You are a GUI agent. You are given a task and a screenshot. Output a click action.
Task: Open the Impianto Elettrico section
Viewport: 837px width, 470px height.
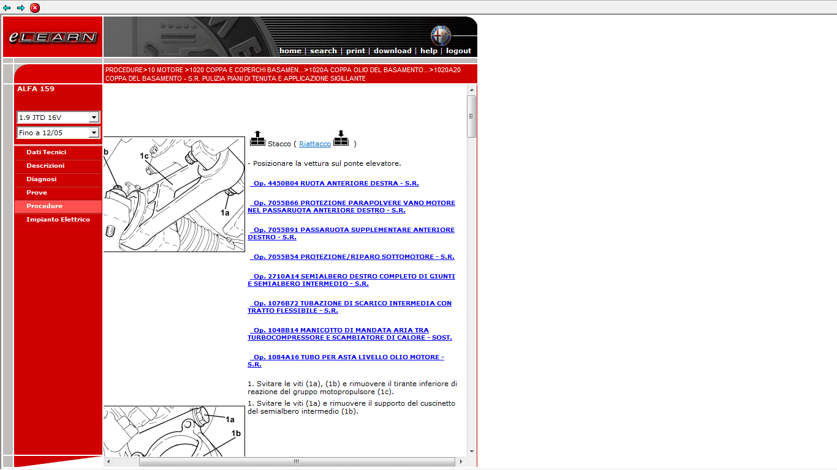point(58,220)
